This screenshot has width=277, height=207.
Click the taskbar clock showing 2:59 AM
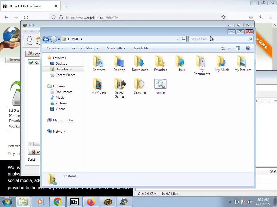point(263,202)
